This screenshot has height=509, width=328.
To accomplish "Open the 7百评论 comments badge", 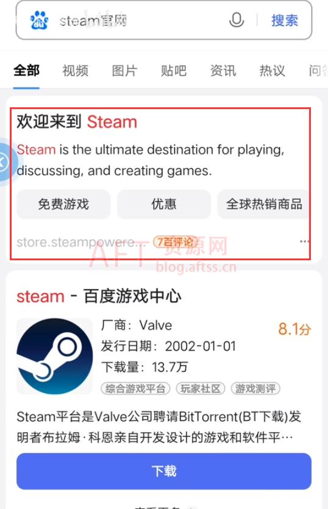I will pos(175,241).
